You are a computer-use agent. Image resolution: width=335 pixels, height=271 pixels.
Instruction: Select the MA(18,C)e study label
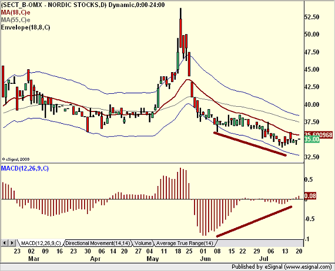[x=16, y=12]
